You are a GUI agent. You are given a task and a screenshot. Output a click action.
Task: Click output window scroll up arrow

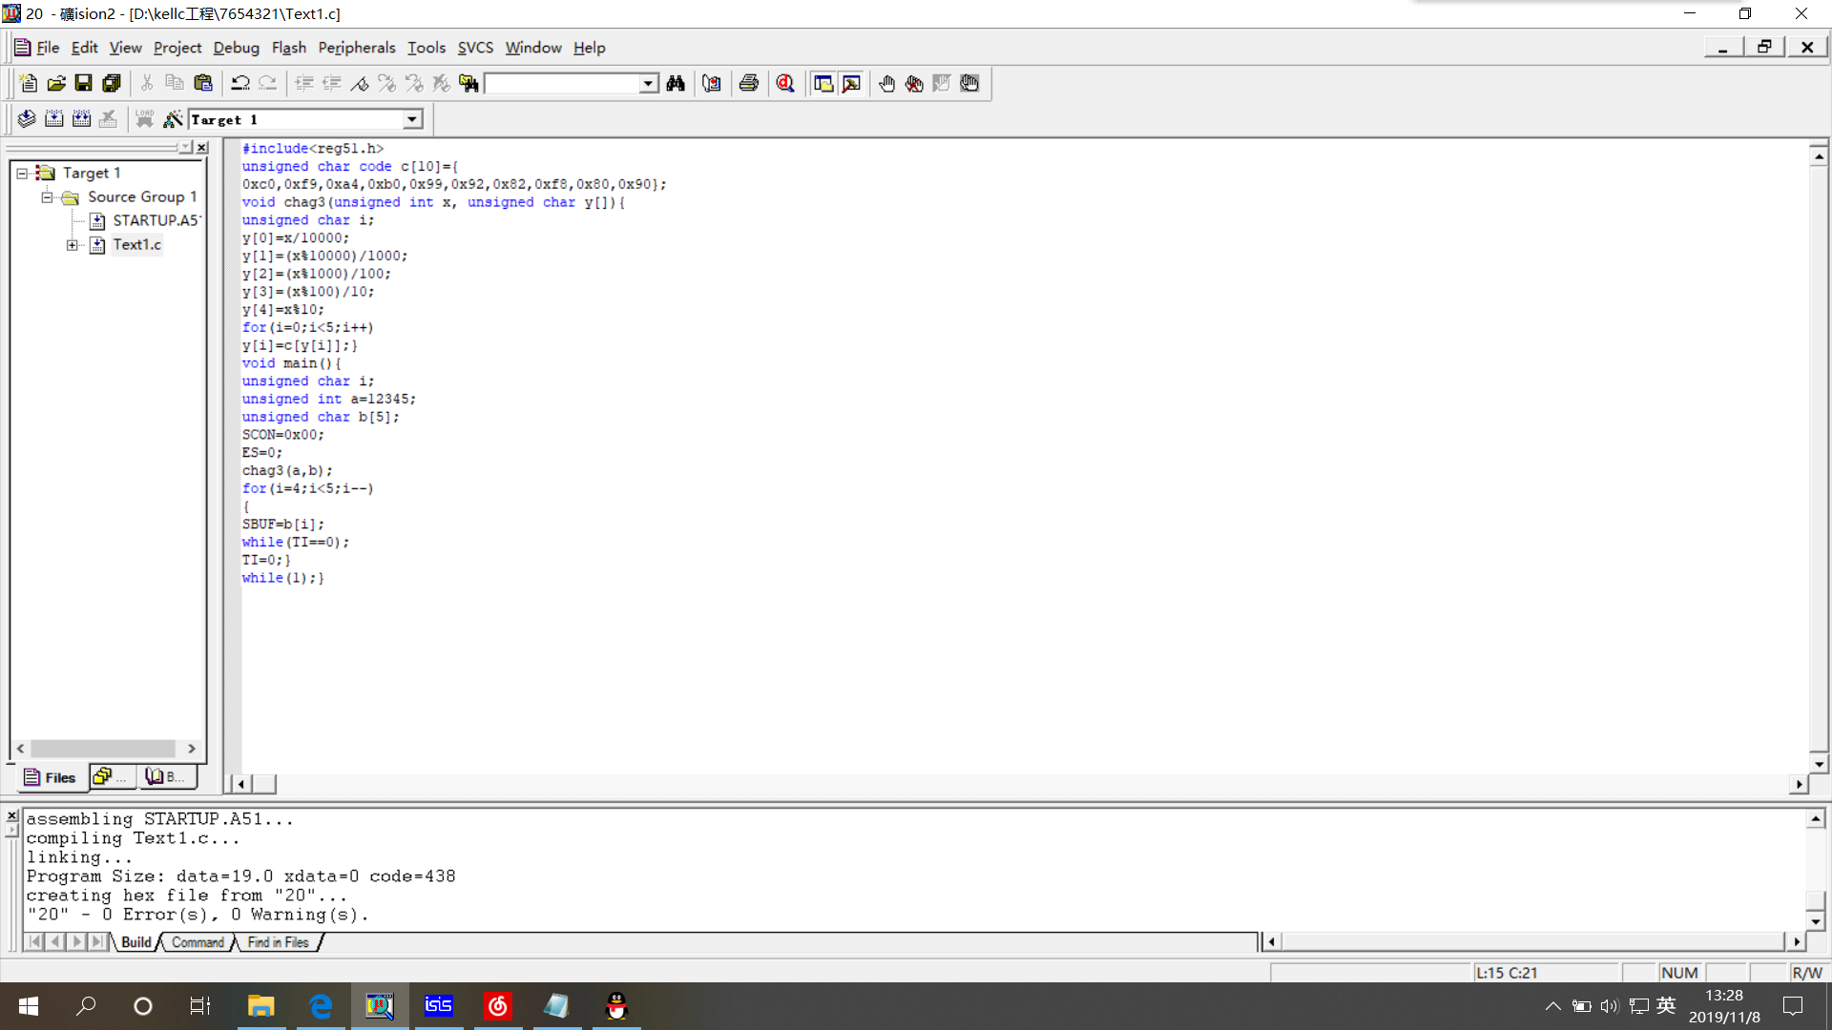pyautogui.click(x=1816, y=819)
